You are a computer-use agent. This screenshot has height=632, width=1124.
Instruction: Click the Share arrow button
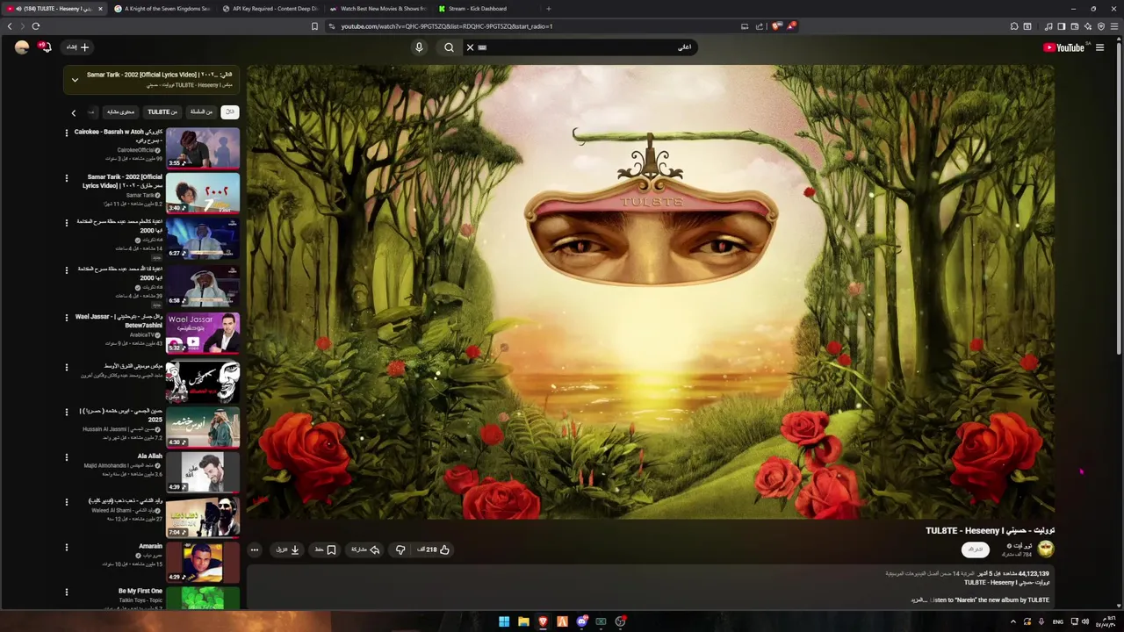365,549
